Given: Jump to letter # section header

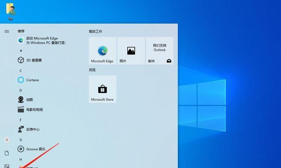Looking at the screenshot, I should (x=21, y=51).
